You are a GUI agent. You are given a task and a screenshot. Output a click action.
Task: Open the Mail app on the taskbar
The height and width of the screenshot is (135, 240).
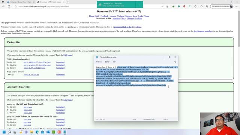42,132
